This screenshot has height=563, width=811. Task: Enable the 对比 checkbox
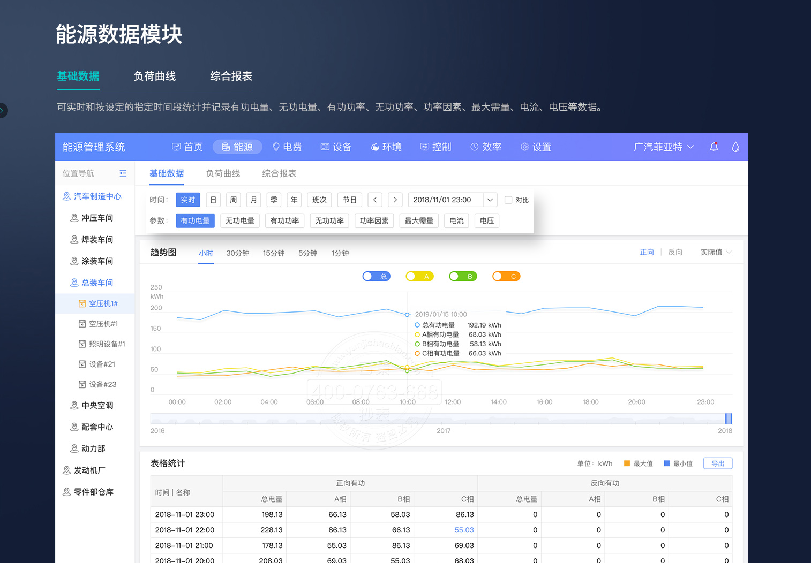(508, 200)
